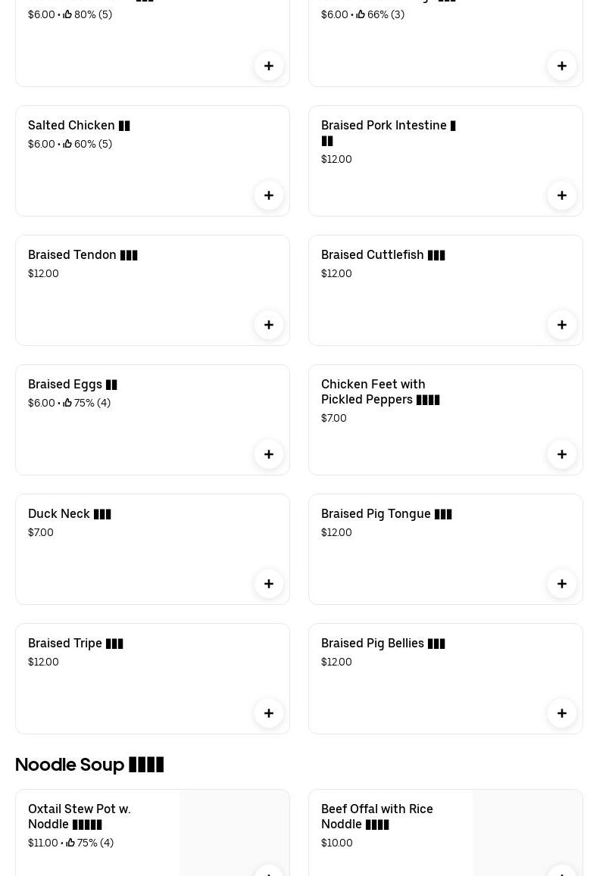Image resolution: width=609 pixels, height=876 pixels.
Task: Add Braised Tendon to cart
Action: coord(269,325)
